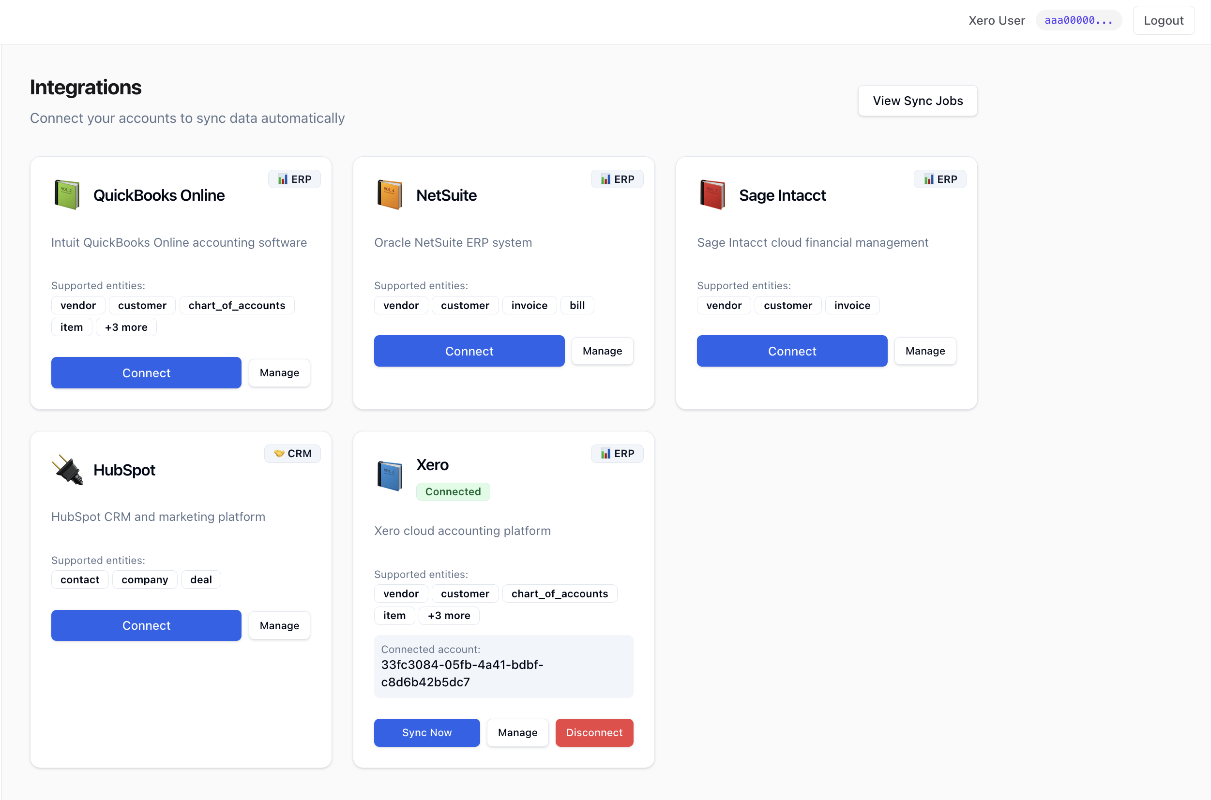The height and width of the screenshot is (800, 1211).
Task: Click Sync Now on the Xero card
Action: tap(426, 732)
